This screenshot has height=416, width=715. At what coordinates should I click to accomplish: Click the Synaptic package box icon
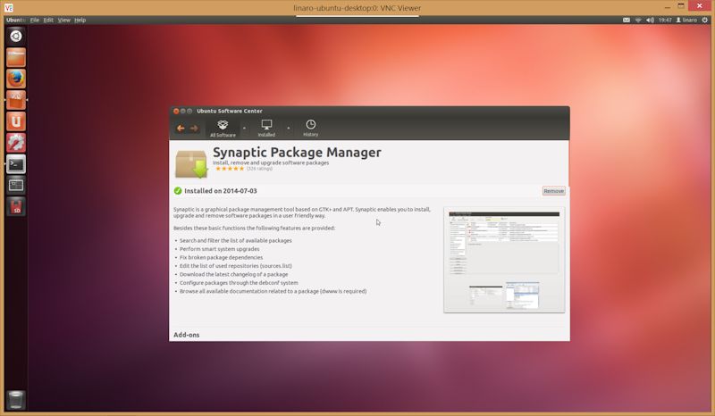click(x=191, y=163)
